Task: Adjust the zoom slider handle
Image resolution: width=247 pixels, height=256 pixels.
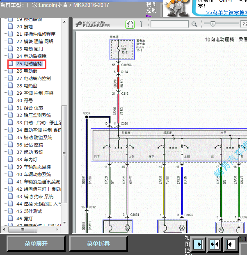Action: 213,24
